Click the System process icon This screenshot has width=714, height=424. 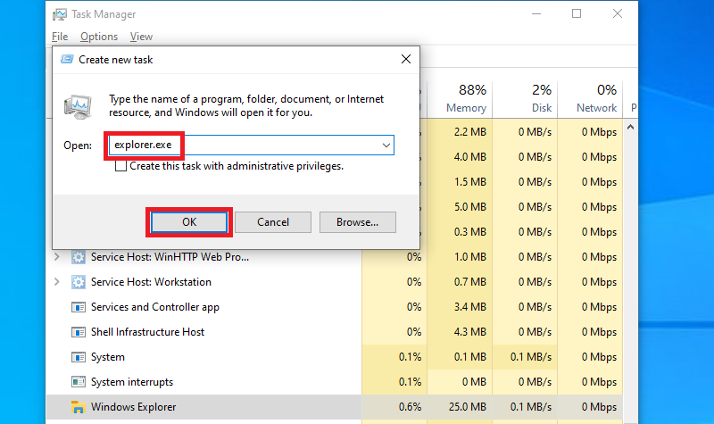79,357
